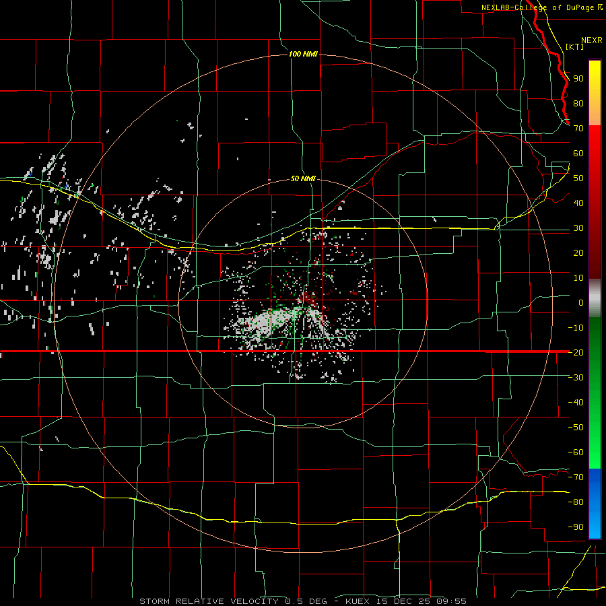Viewport: 606px width, 606px height.
Task: Click the 20 value on the velocity scale
Action: pyautogui.click(x=578, y=253)
